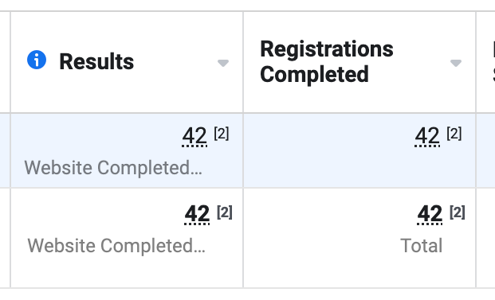Open the Results column dropdown arrow
Viewport: 495px width, 300px height.
223,63
